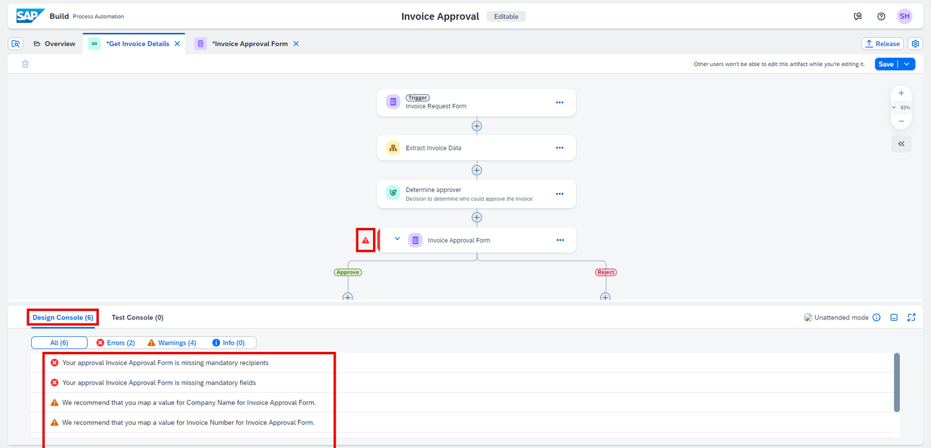Open more options for Invoice Approval Form
The image size is (931, 448).
(560, 240)
